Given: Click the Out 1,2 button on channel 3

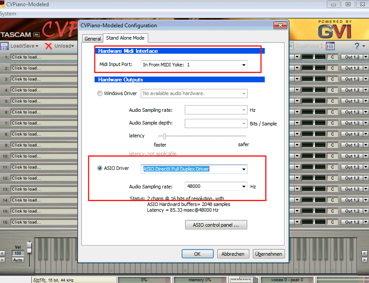Looking at the screenshot, I should tap(352, 79).
